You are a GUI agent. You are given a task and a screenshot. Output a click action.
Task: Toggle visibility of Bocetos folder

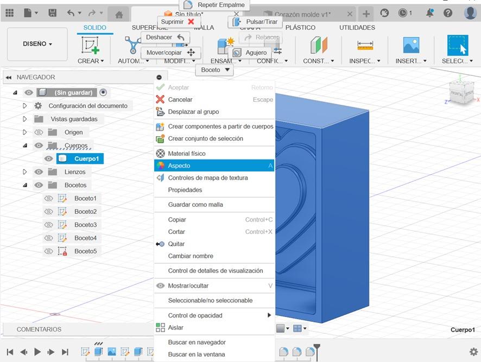point(39,185)
